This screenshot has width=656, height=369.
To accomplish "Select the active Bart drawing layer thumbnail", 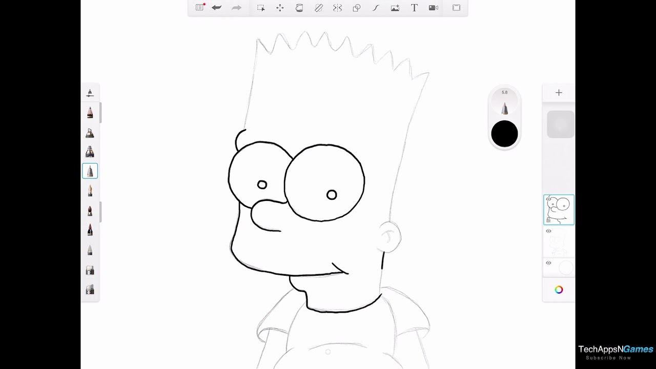I will click(x=559, y=209).
